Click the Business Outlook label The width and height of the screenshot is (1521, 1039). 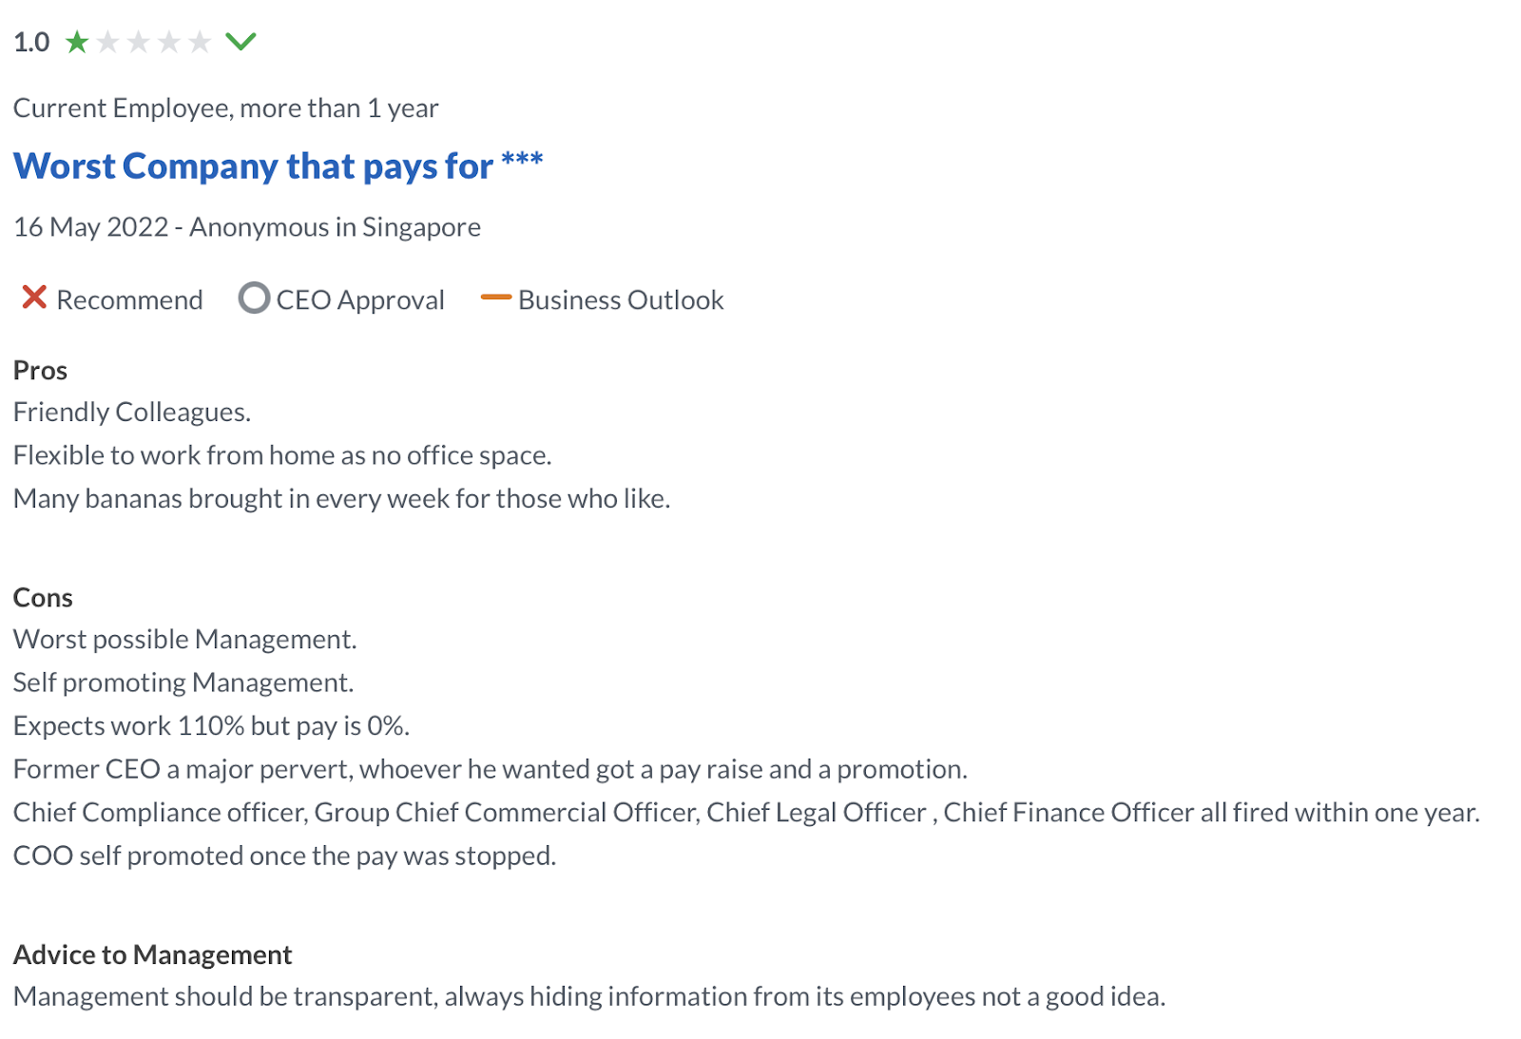(621, 299)
